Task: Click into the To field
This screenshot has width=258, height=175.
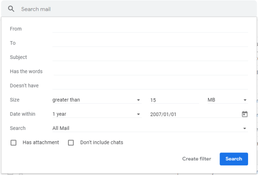Action: 150,43
